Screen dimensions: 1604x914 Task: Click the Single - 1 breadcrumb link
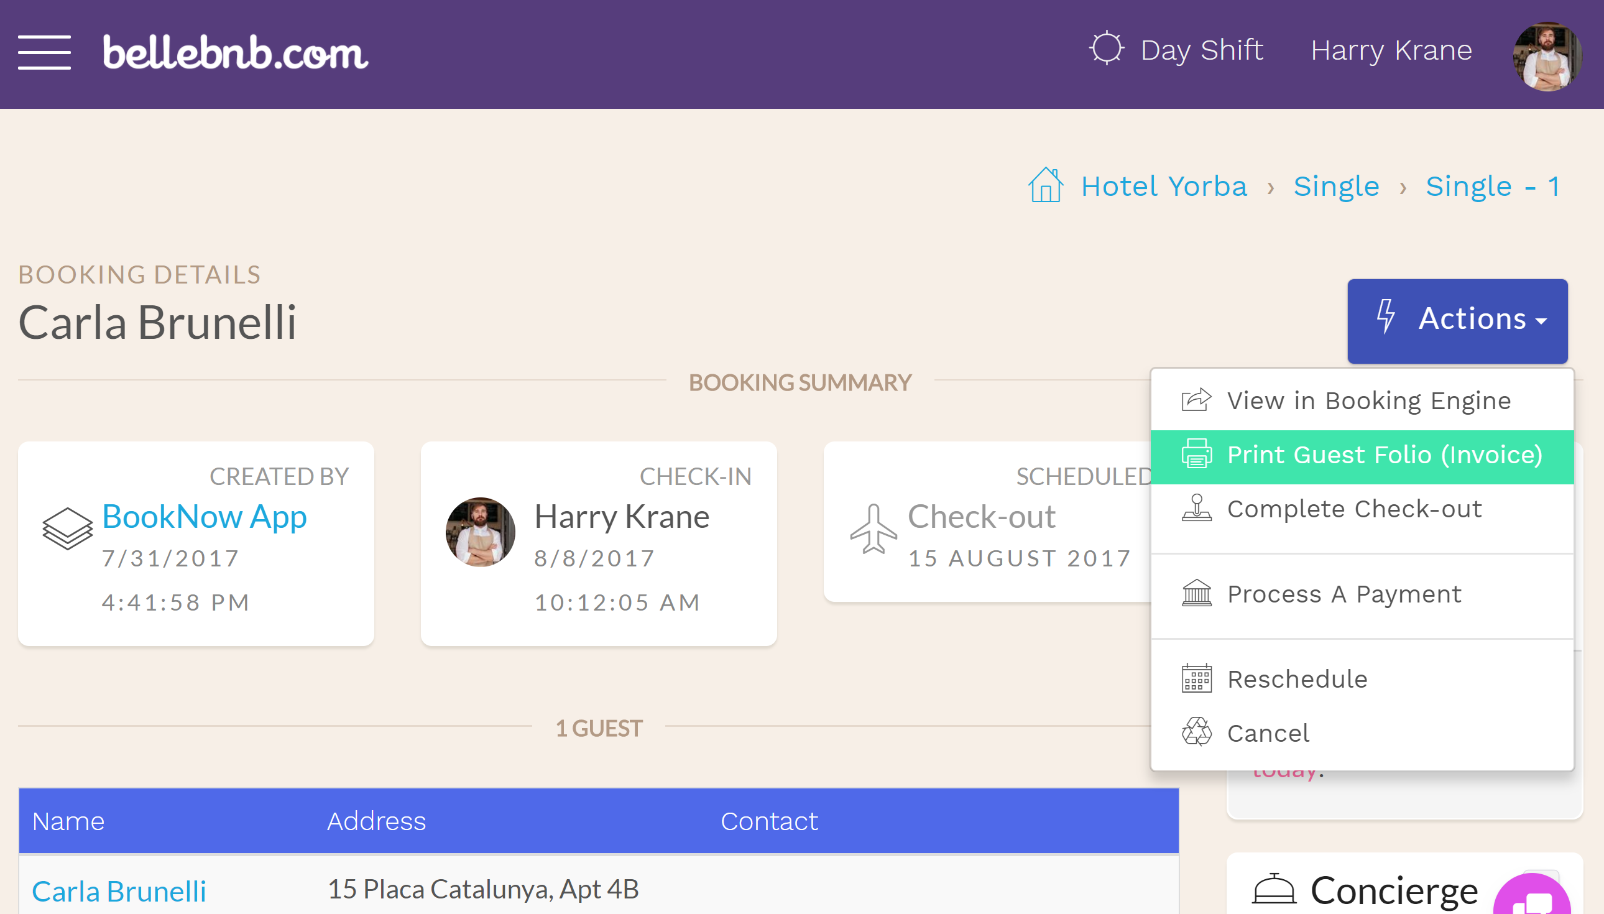(x=1493, y=185)
